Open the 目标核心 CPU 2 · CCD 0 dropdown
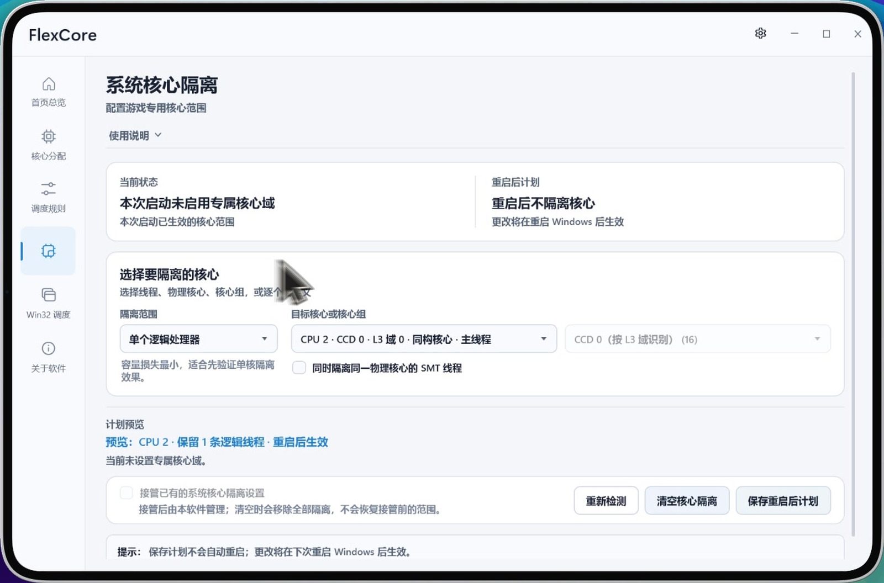The width and height of the screenshot is (884, 583). (x=424, y=339)
